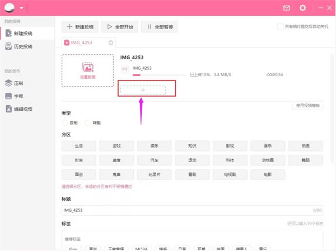
Task: Open the messages envelope icon
Action: 287,8
